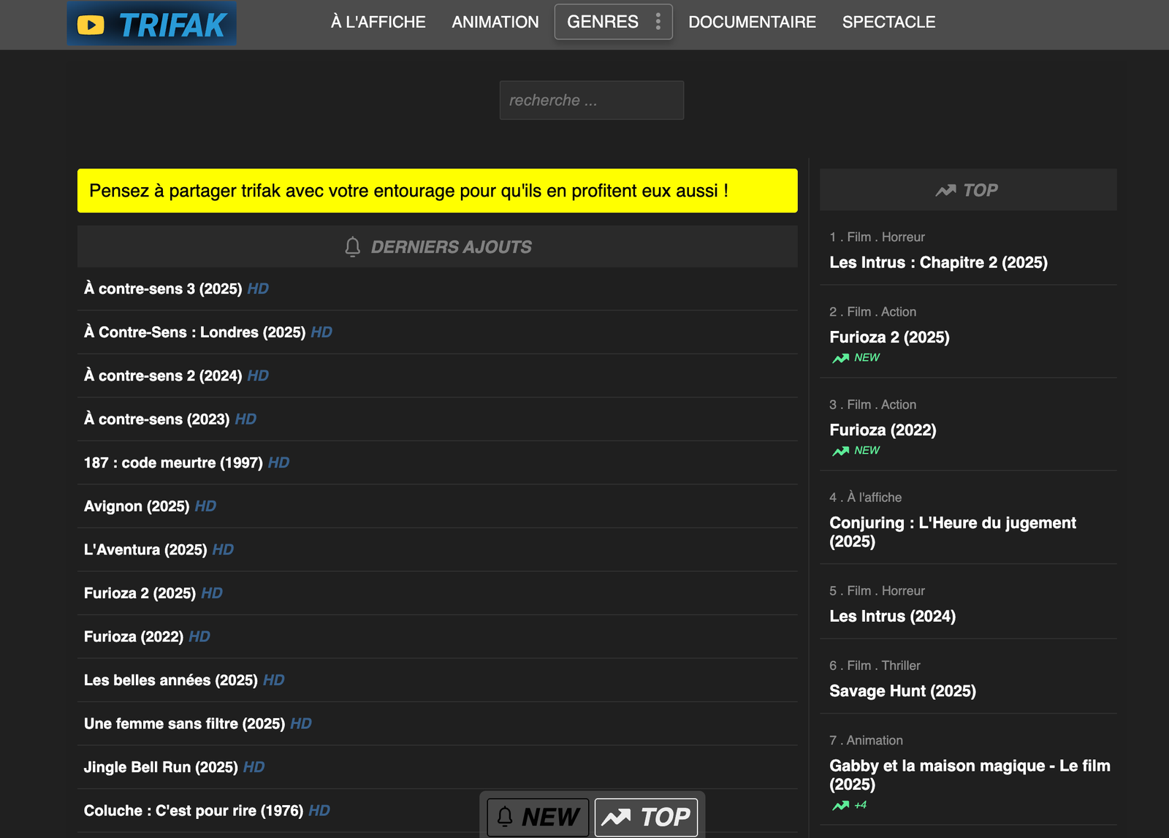Go to the ANIMATION section
This screenshot has width=1169, height=838.
coord(495,22)
